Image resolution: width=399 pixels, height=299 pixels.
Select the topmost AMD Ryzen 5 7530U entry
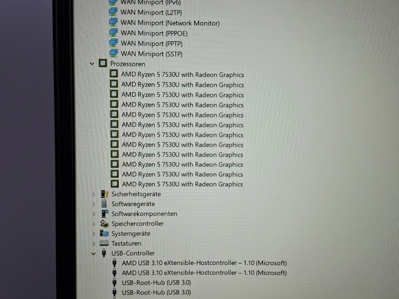(183, 75)
